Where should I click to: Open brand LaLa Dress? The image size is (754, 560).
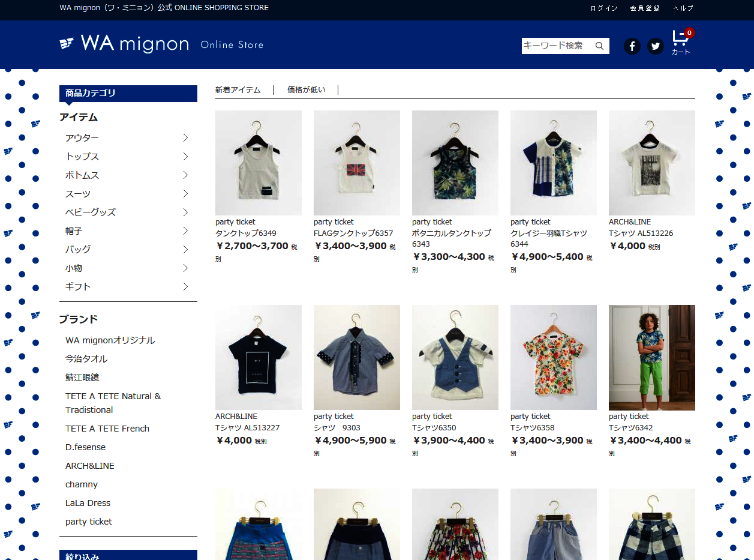click(88, 503)
